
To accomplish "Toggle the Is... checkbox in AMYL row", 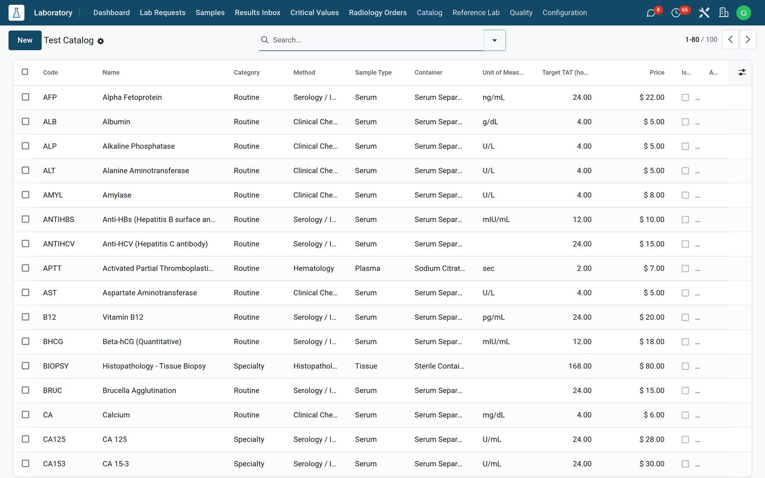I will (685, 195).
